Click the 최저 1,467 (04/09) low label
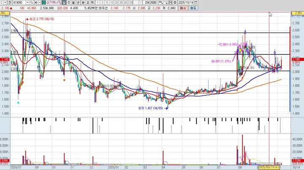Screen dimensions: 304x170 point(153,108)
